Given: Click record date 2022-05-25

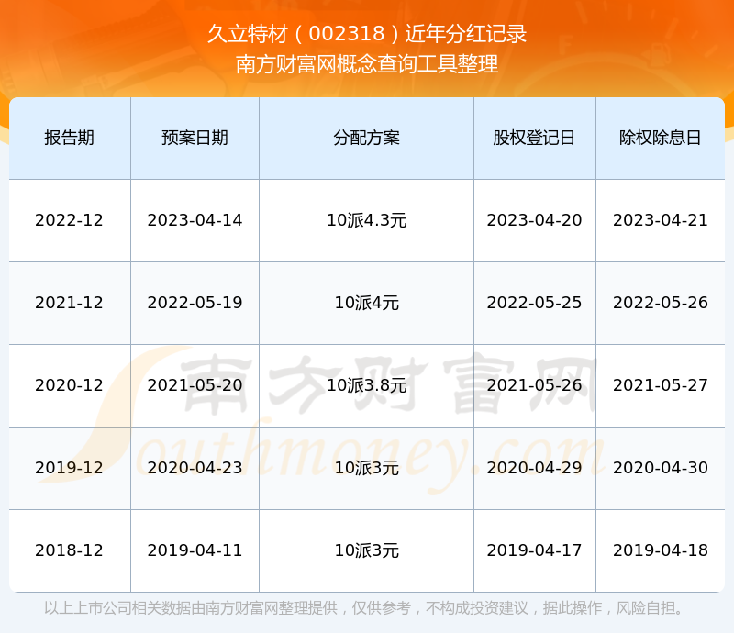Looking at the screenshot, I should 534,303.
